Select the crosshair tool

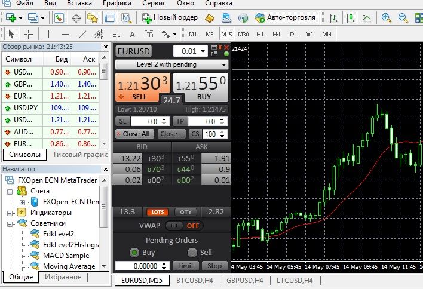(x=28, y=34)
